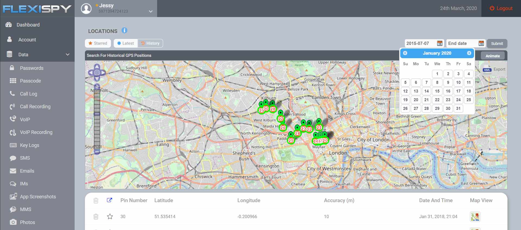Select map pin number 25

point(291,140)
